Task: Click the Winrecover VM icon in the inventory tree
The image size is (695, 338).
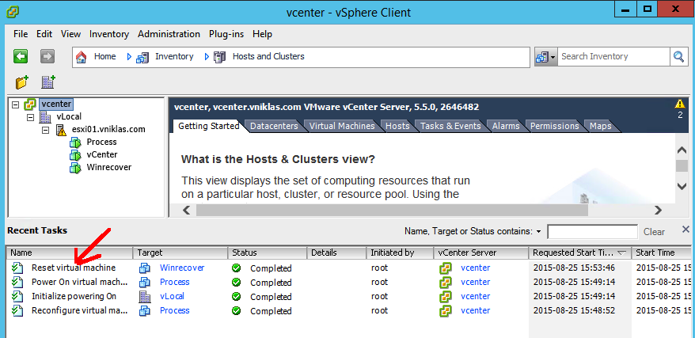Action: (x=76, y=168)
